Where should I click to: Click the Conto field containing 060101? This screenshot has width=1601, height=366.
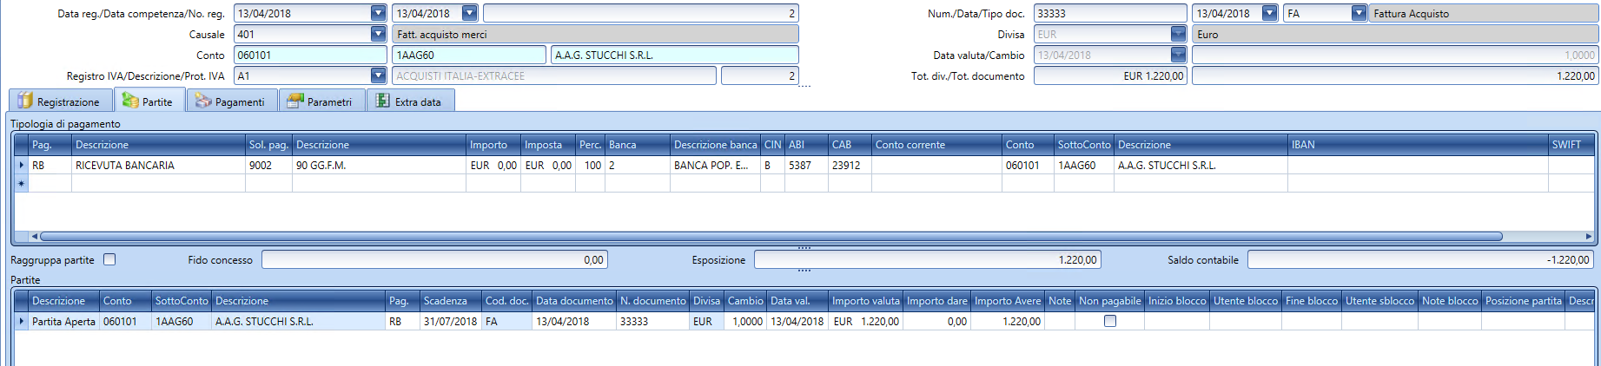tap(309, 55)
